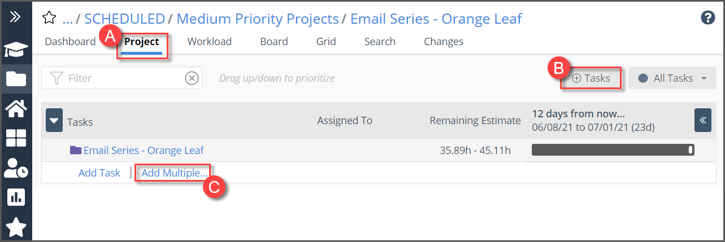Viewport: 725px width, 242px height.
Task: Click the star favorites icon in sidebar
Action: (x=16, y=227)
